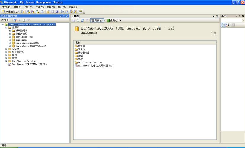Expand the 数据库快照 tree node
Image resolution: width=245 pixels, height=148 pixels.
(x=10, y=34)
